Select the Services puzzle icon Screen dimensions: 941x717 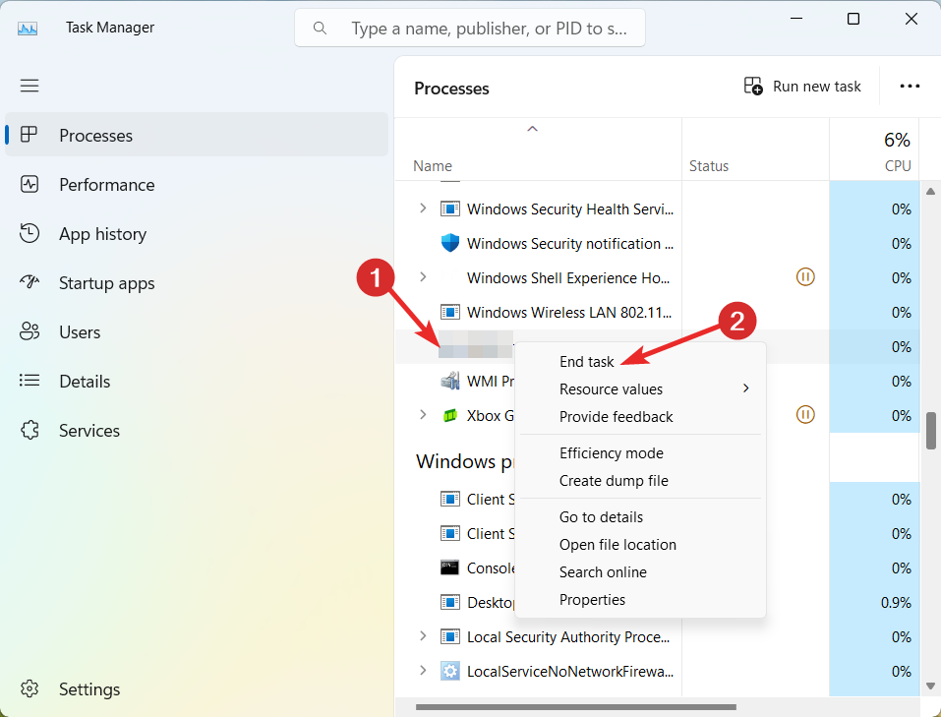[29, 430]
